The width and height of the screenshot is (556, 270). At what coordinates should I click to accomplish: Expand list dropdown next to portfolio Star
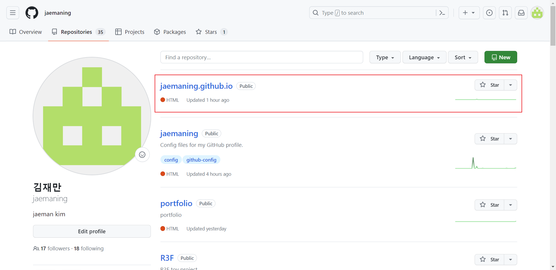[511, 205]
